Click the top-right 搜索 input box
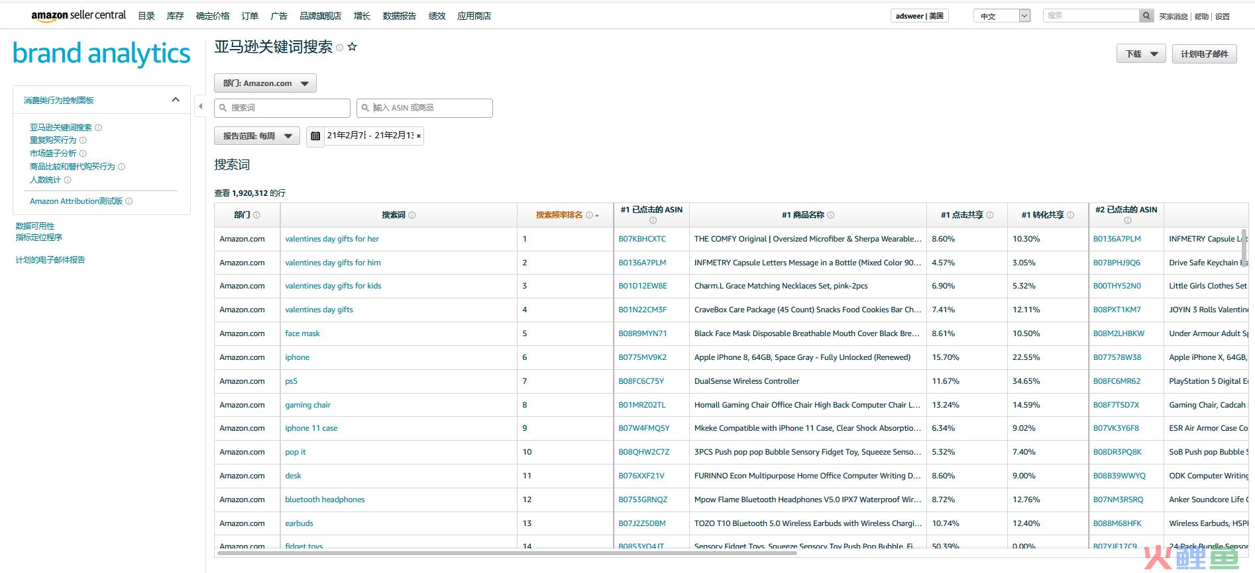This screenshot has width=1255, height=573. 1091,16
